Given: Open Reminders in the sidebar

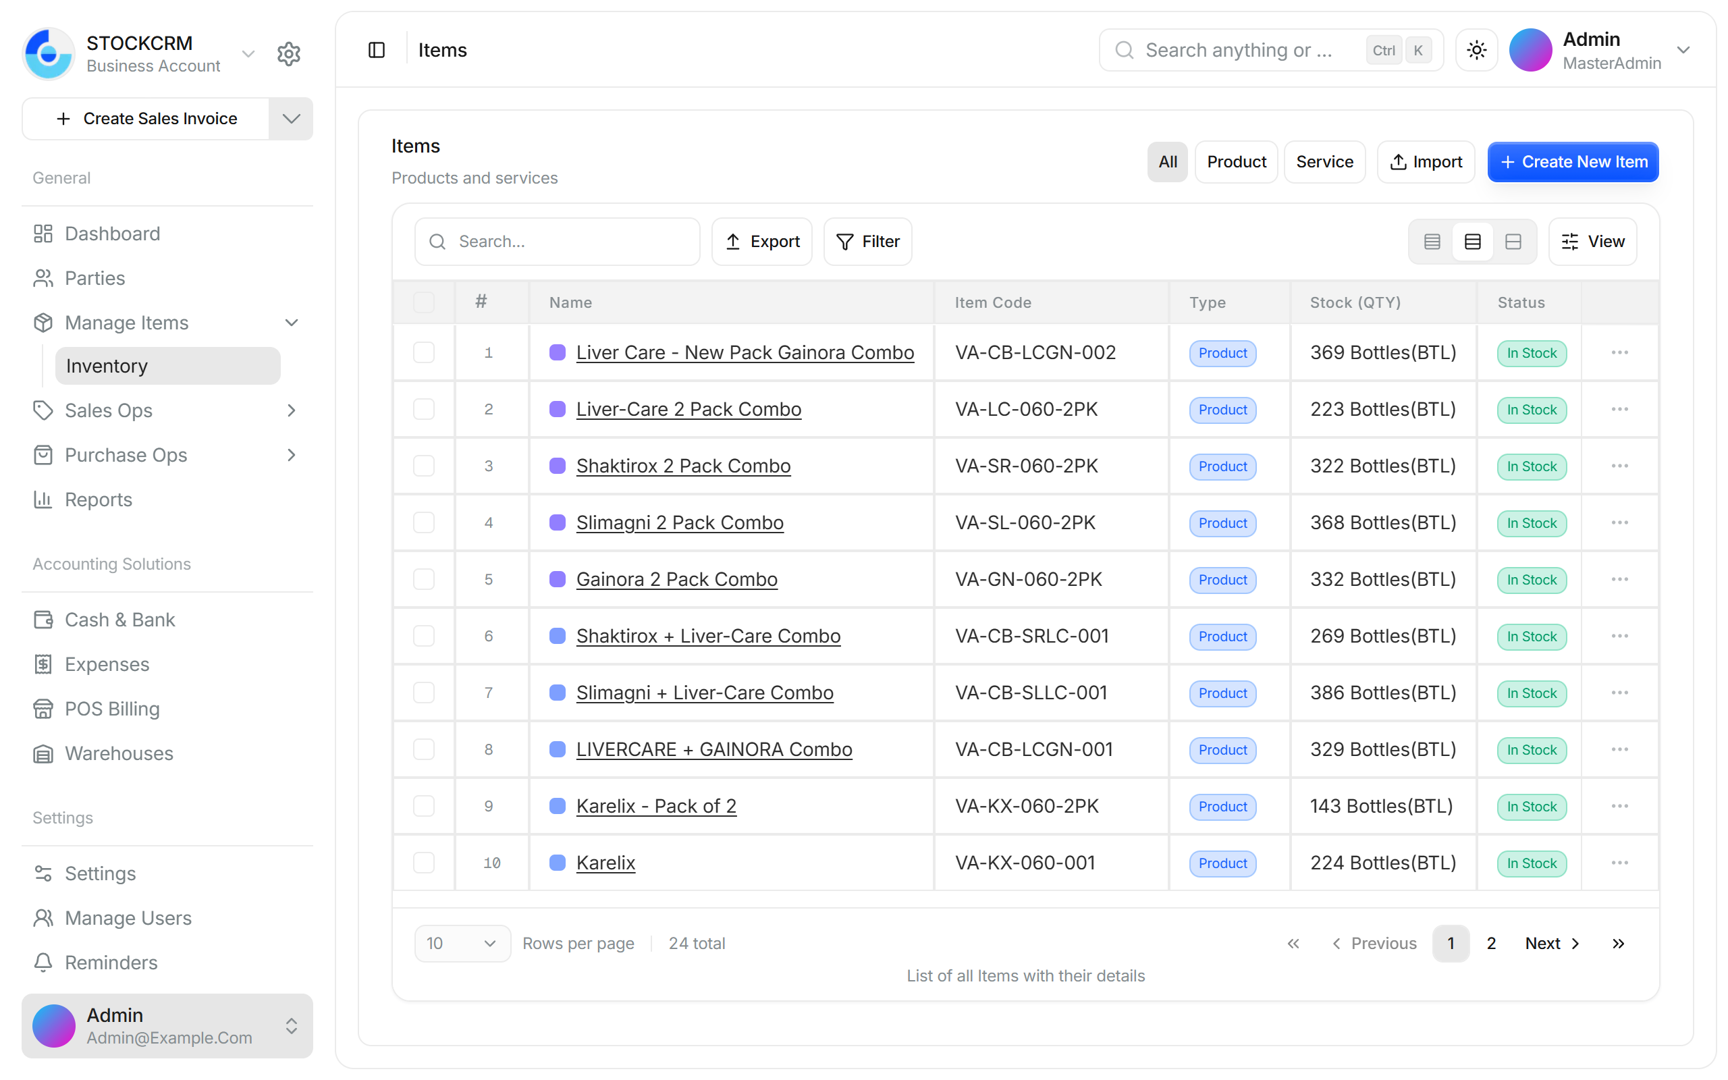Looking at the screenshot, I should (x=167, y=962).
